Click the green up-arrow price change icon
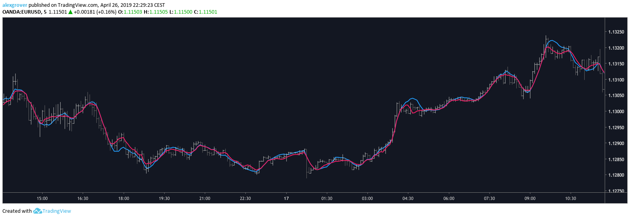The width and height of the screenshot is (630, 218). click(x=70, y=12)
